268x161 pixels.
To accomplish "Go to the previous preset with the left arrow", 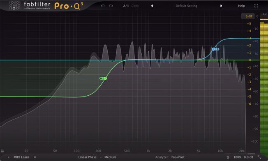I will 152,6.
